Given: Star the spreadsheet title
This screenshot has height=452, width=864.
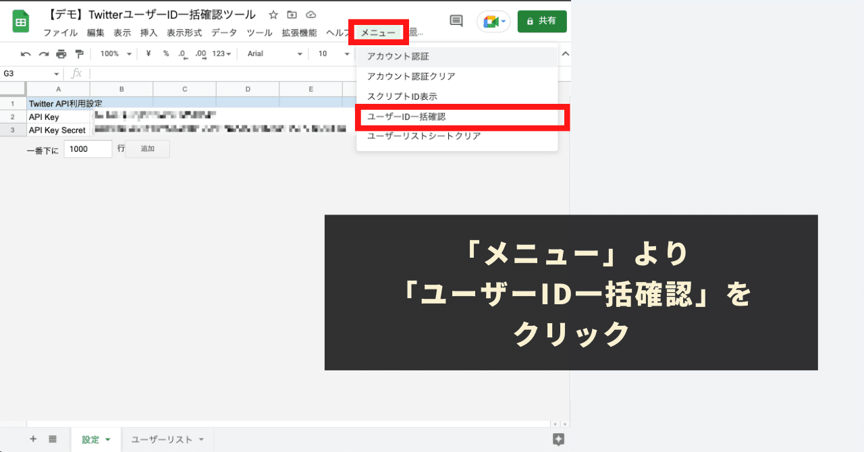Looking at the screenshot, I should point(273,13).
